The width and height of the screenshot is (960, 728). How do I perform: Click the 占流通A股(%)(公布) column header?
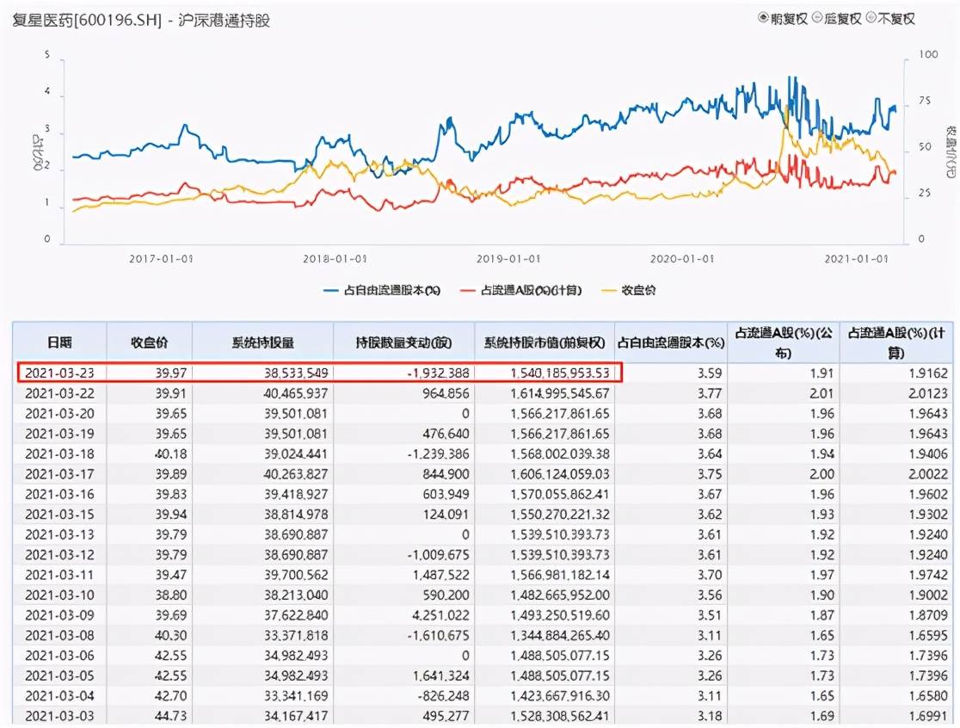click(785, 342)
